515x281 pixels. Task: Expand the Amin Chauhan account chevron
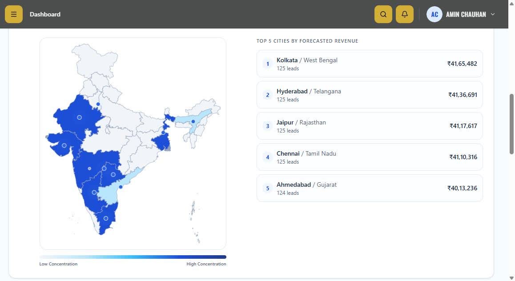click(x=492, y=14)
